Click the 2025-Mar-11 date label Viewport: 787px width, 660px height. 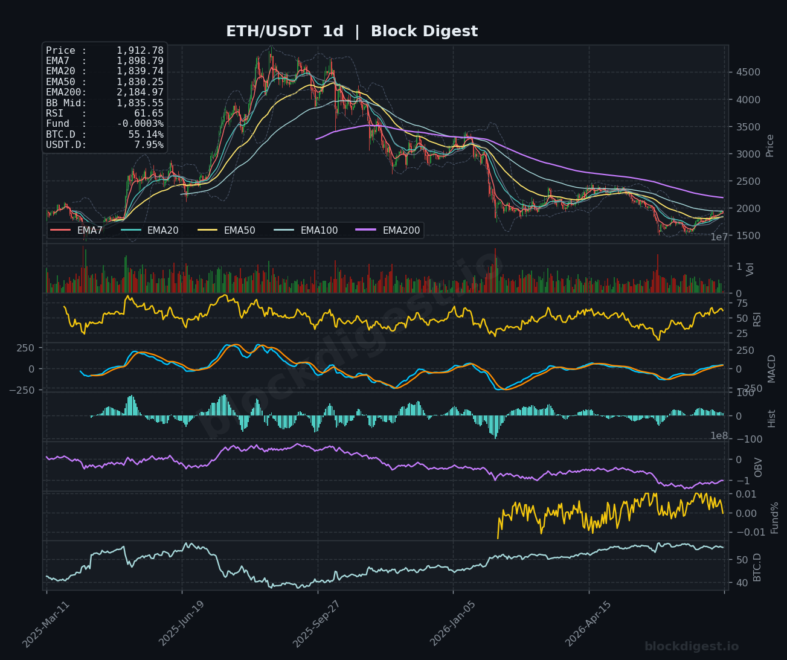(47, 623)
